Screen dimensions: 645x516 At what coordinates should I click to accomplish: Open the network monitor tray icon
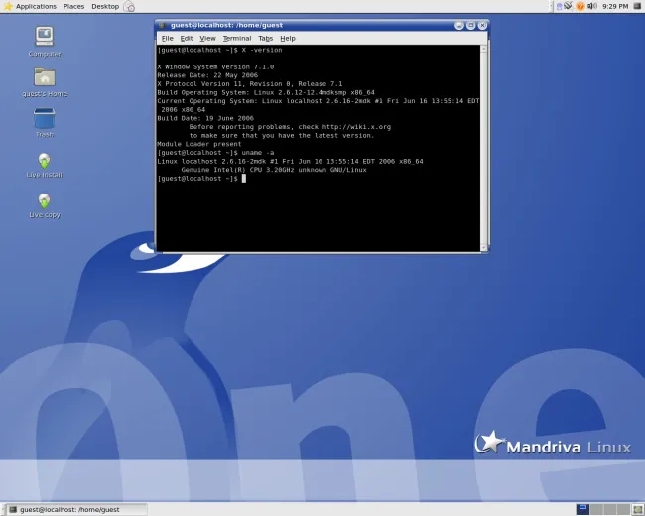point(568,6)
